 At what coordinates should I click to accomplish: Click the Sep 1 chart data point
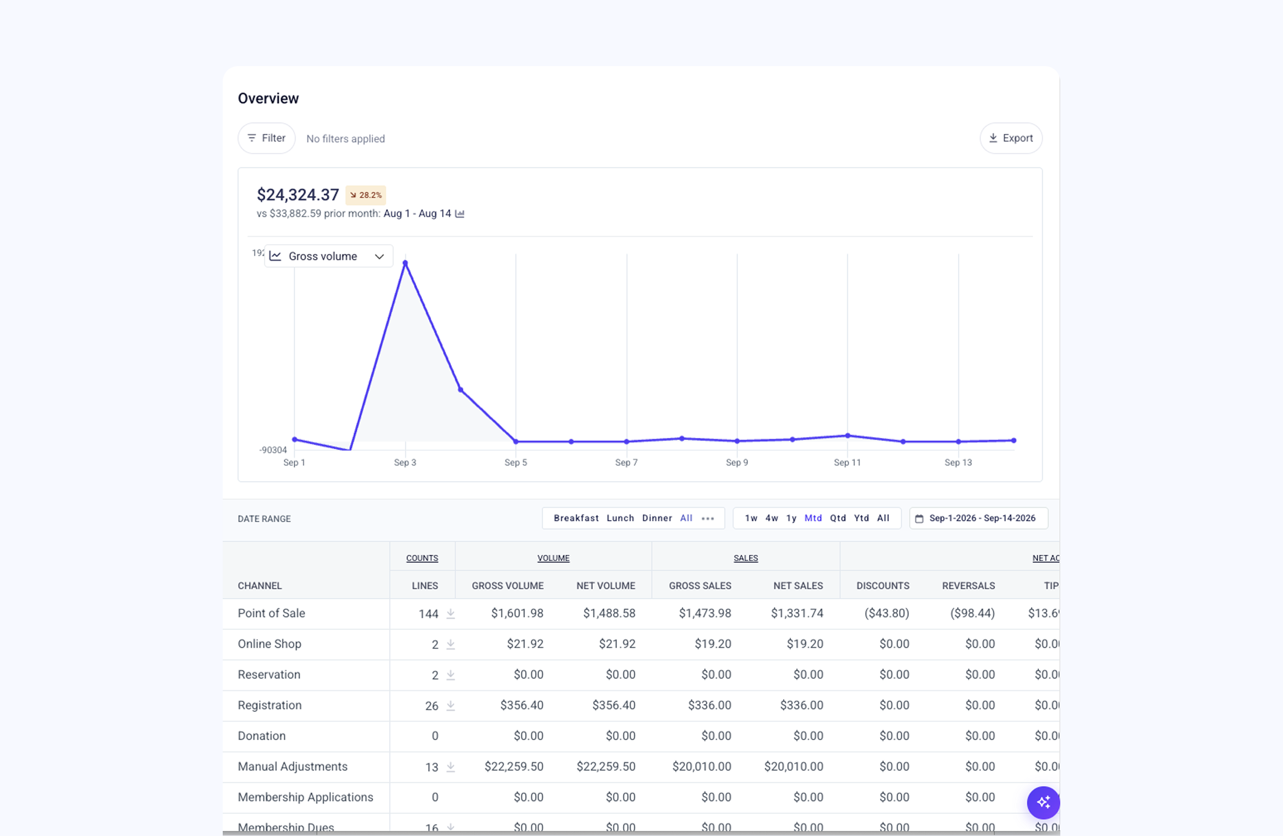click(x=295, y=440)
